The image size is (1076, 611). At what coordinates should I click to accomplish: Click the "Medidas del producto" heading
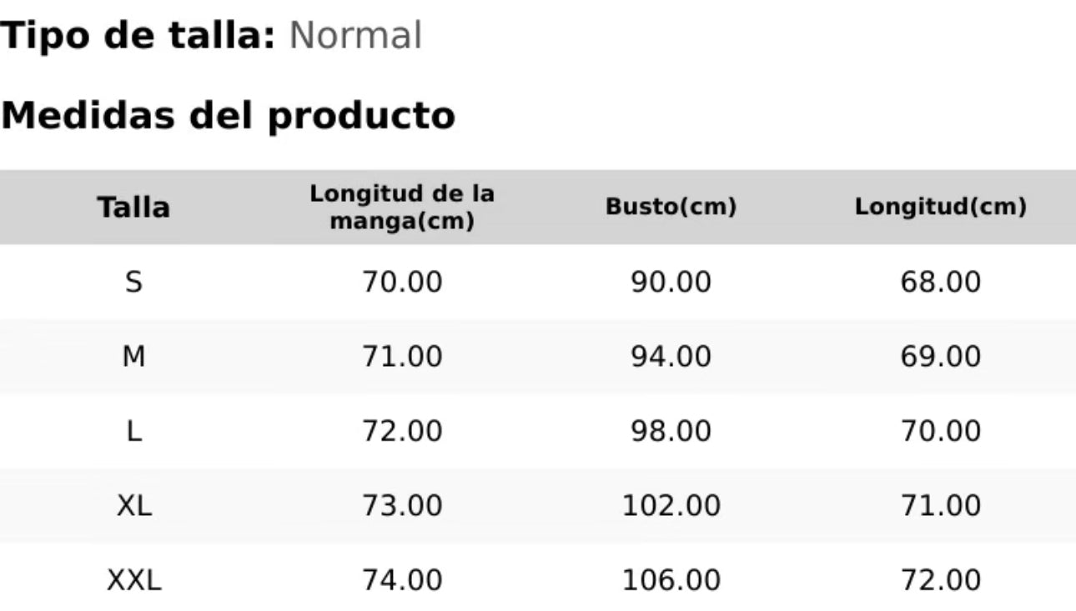click(229, 115)
